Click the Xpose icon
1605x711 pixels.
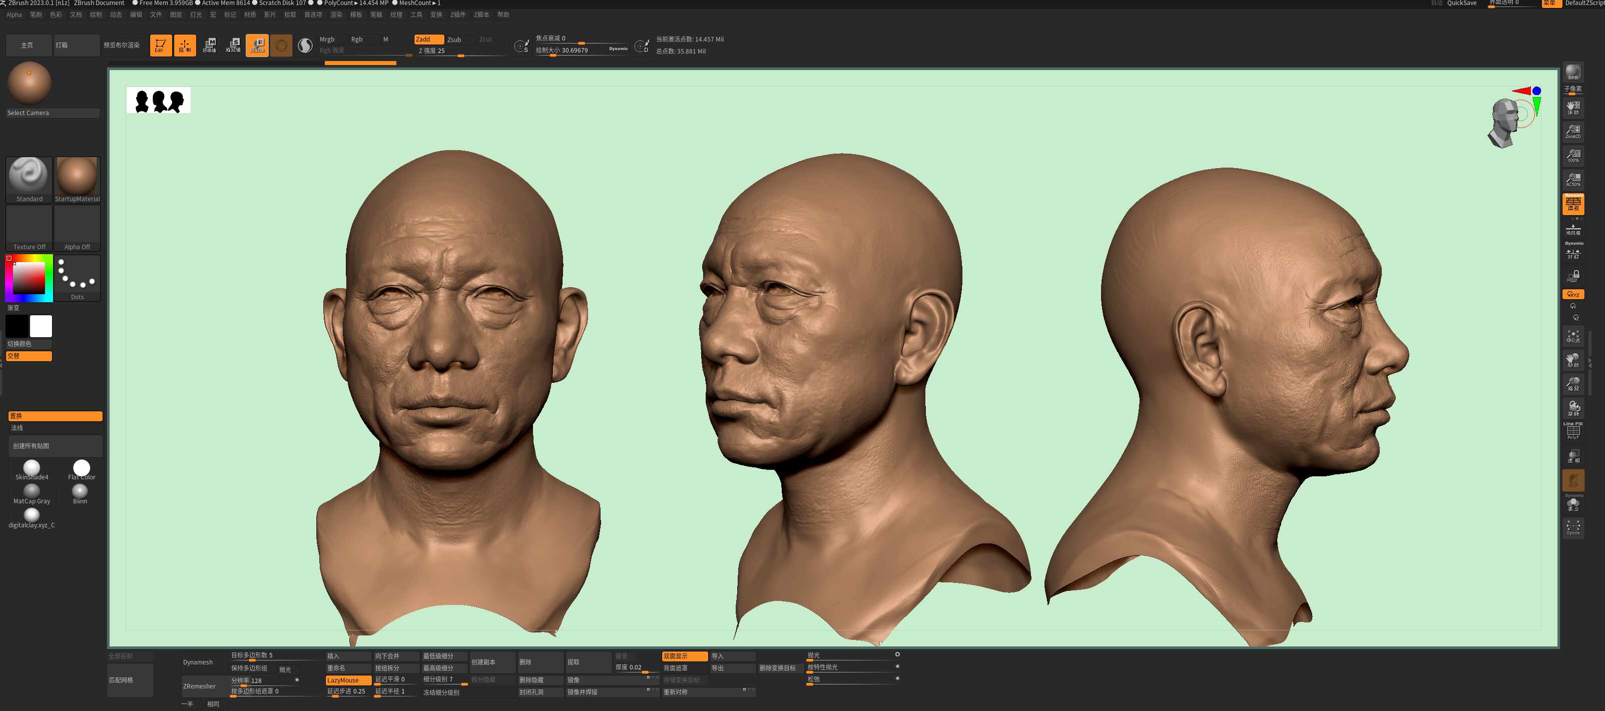point(1572,528)
